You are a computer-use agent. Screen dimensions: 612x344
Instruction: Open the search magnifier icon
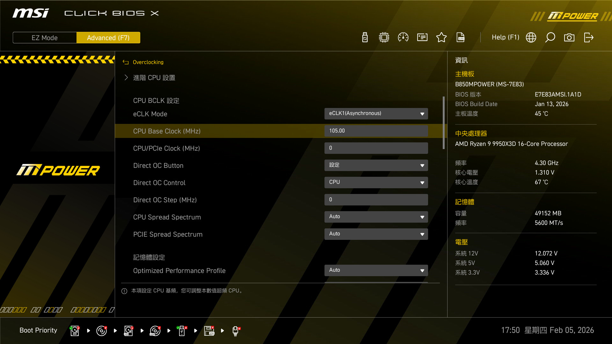550,38
